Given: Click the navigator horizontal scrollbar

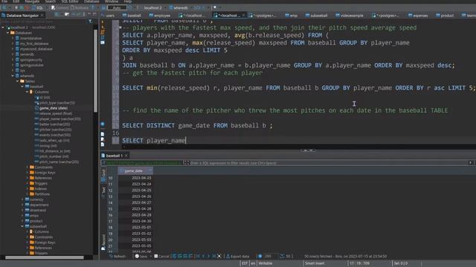Looking at the screenshot, I should pos(45,257).
